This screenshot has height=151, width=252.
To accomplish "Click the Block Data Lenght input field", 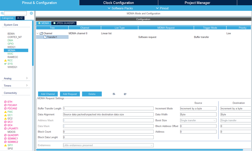I will [108, 137].
